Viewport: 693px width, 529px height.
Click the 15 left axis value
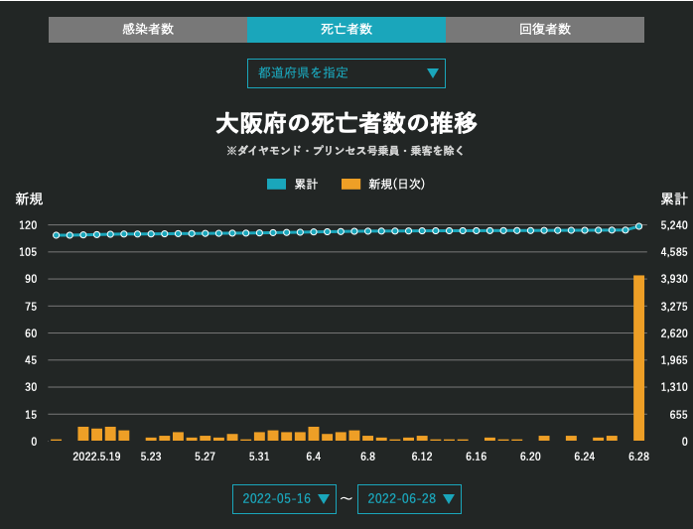point(31,415)
